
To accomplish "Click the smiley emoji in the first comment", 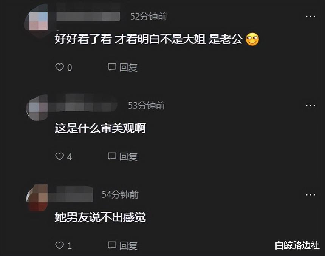I will point(252,39).
